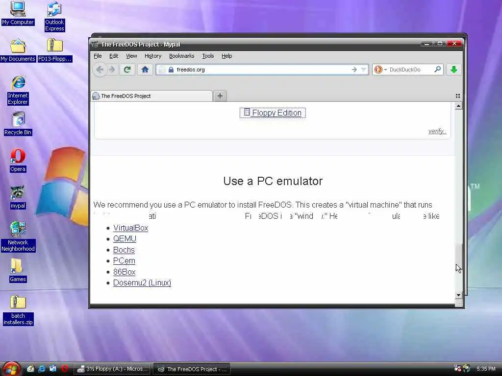Select the Outlook Express desktop icon
The width and height of the screenshot is (502, 376).
54,16
